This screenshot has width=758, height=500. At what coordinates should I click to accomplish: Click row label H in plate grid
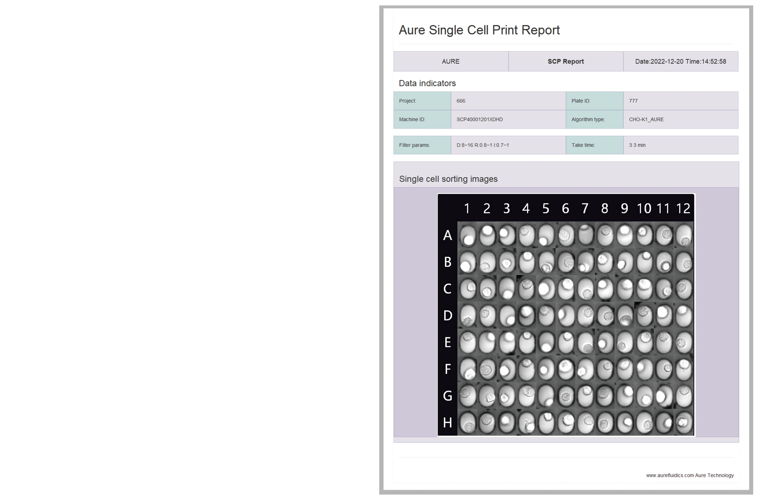[447, 422]
